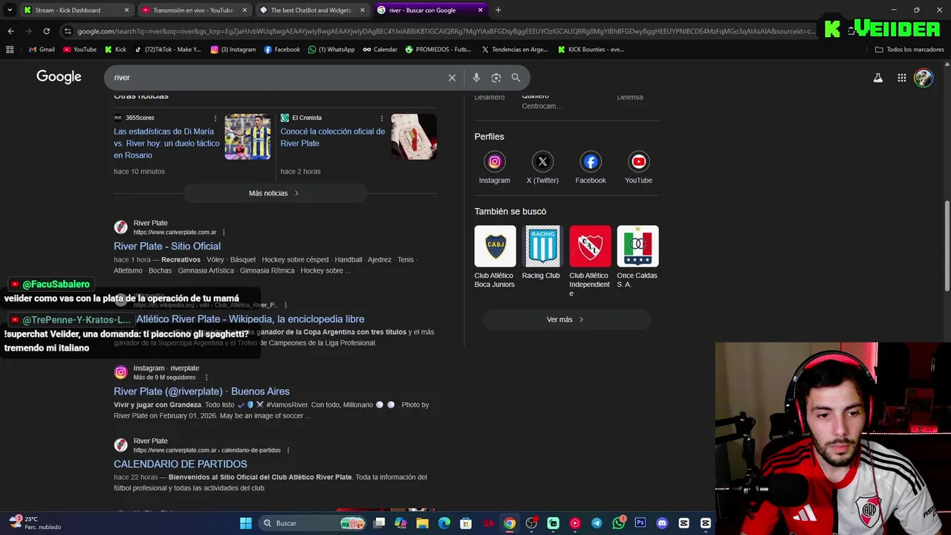Clear the search box with the X icon

click(x=452, y=77)
